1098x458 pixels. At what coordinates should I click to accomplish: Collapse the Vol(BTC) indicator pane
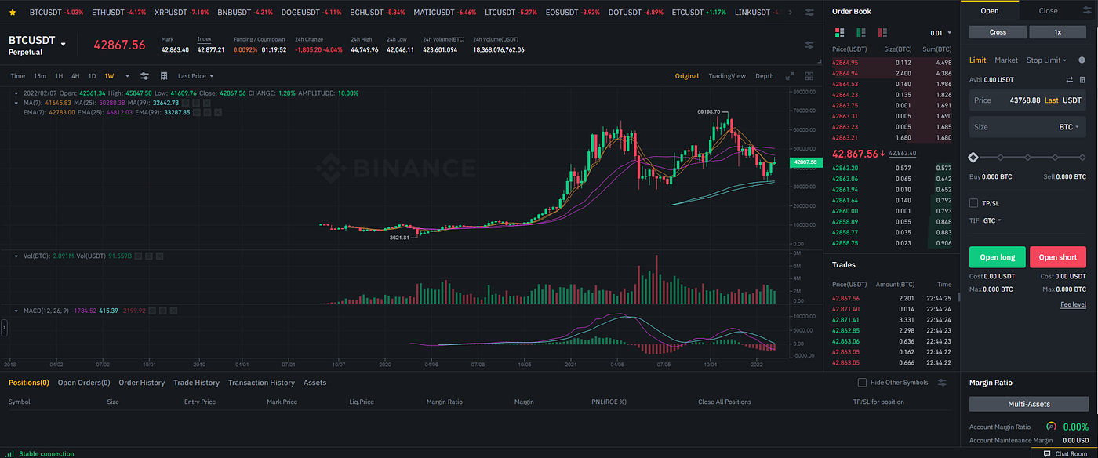[17, 256]
